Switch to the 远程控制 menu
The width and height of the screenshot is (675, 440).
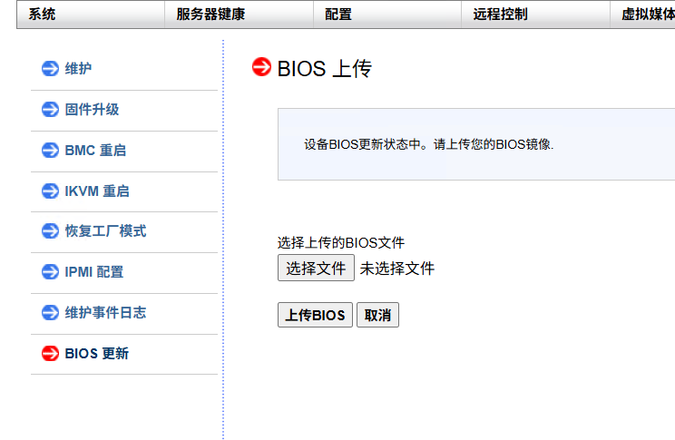500,15
